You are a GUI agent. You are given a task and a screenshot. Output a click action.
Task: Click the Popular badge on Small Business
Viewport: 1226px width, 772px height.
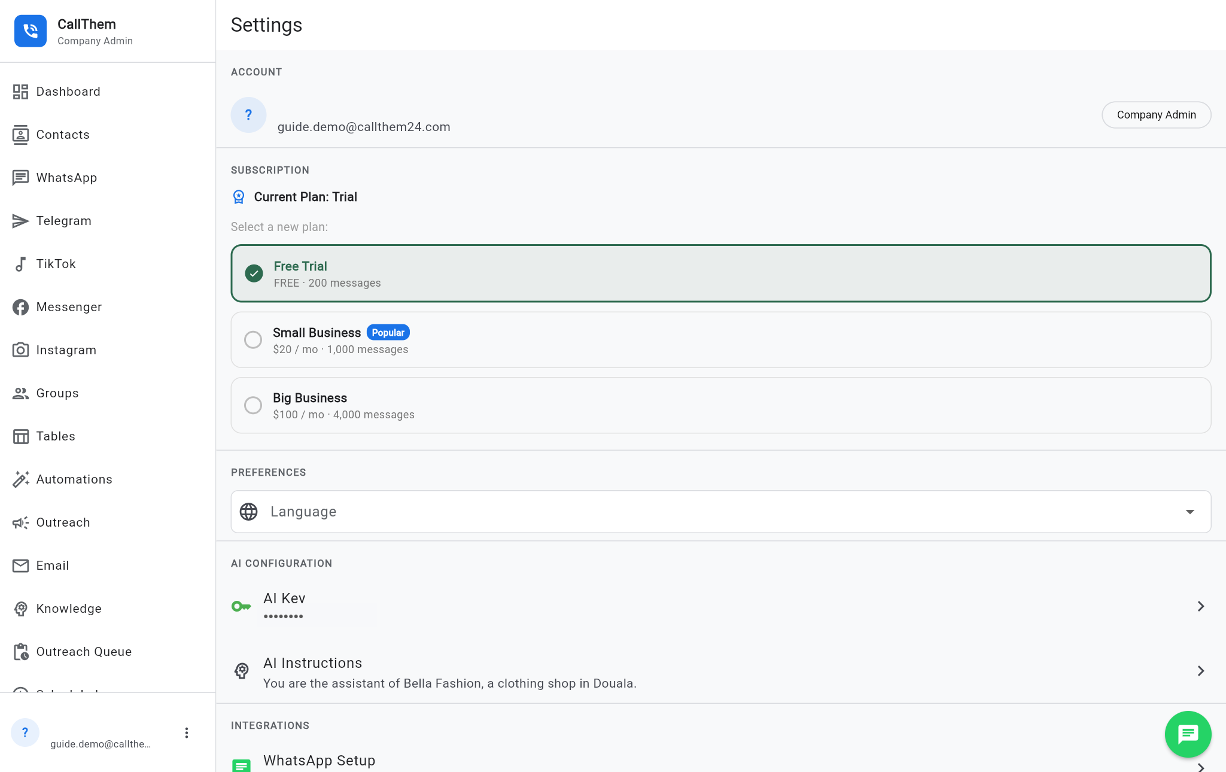pyautogui.click(x=388, y=333)
